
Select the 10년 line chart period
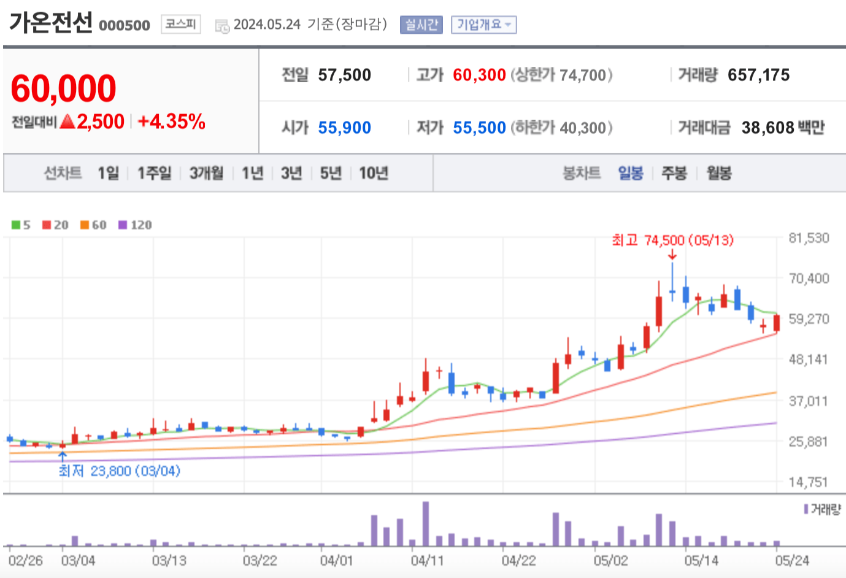click(374, 174)
